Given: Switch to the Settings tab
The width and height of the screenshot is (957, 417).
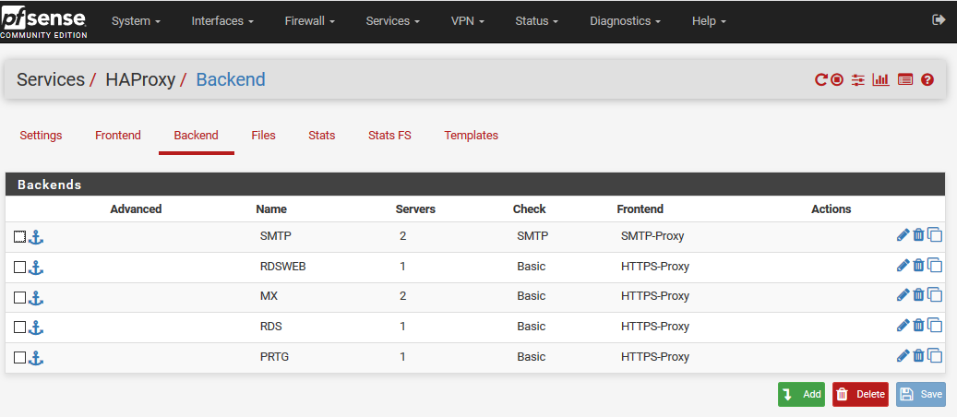Looking at the screenshot, I should click(x=41, y=136).
